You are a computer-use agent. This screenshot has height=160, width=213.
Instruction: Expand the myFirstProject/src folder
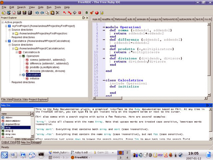[13, 33]
